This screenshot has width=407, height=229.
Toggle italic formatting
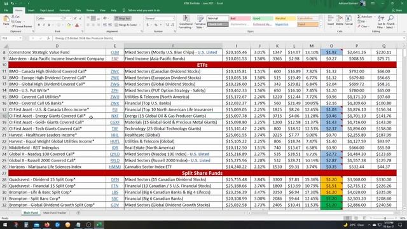click(44, 25)
